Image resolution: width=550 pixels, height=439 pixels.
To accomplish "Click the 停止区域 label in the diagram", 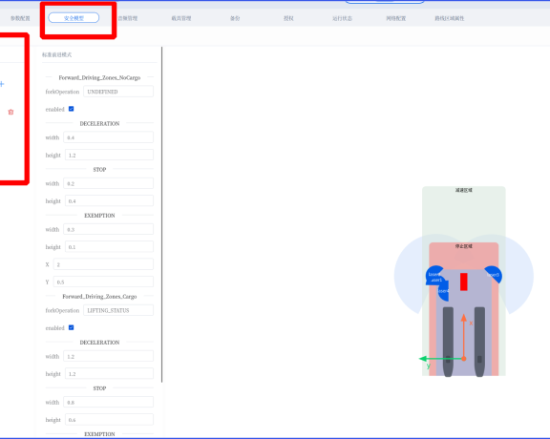I will point(464,246).
